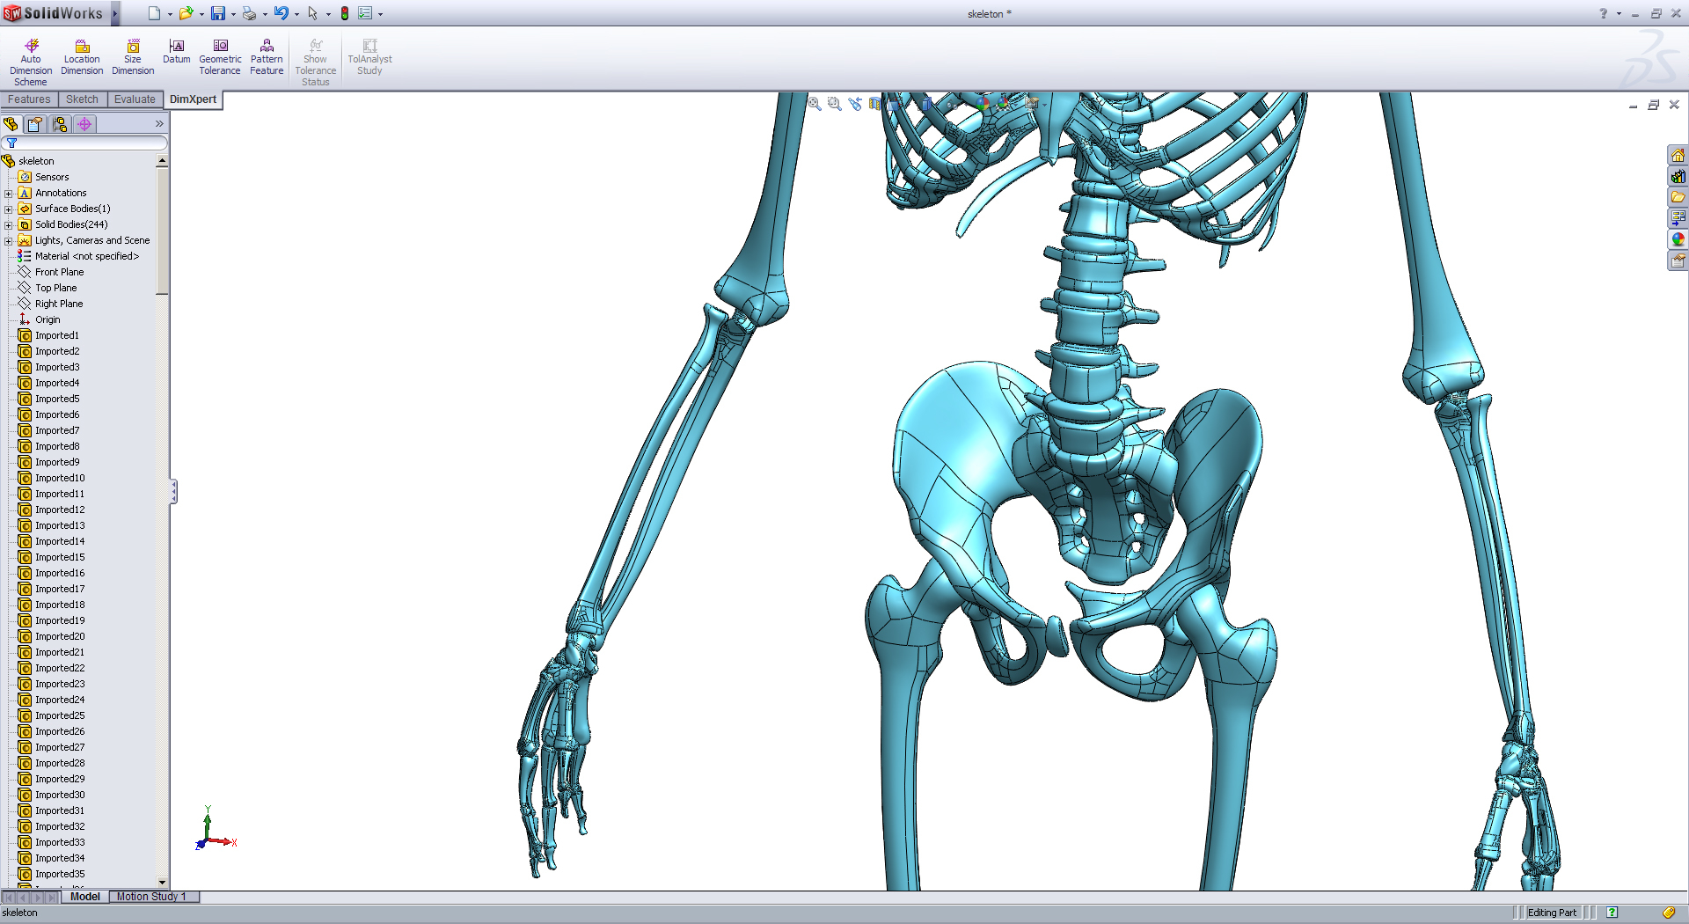
Task: Click the filter field in the FeatureManager
Action: pyautogui.click(x=88, y=142)
